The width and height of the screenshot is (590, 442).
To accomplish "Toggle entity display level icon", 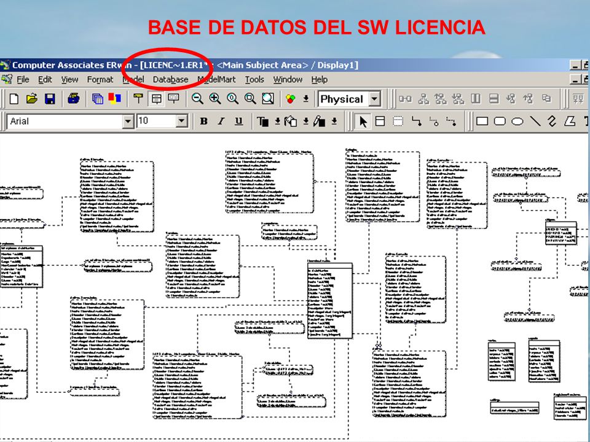I will (x=138, y=99).
